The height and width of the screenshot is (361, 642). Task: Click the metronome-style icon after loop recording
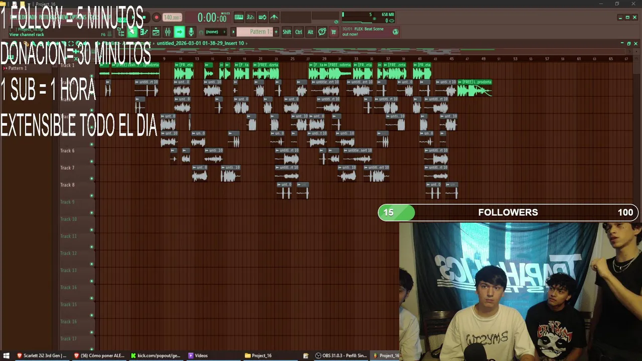click(x=274, y=17)
